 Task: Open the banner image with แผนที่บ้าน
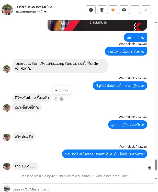coord(97,25)
